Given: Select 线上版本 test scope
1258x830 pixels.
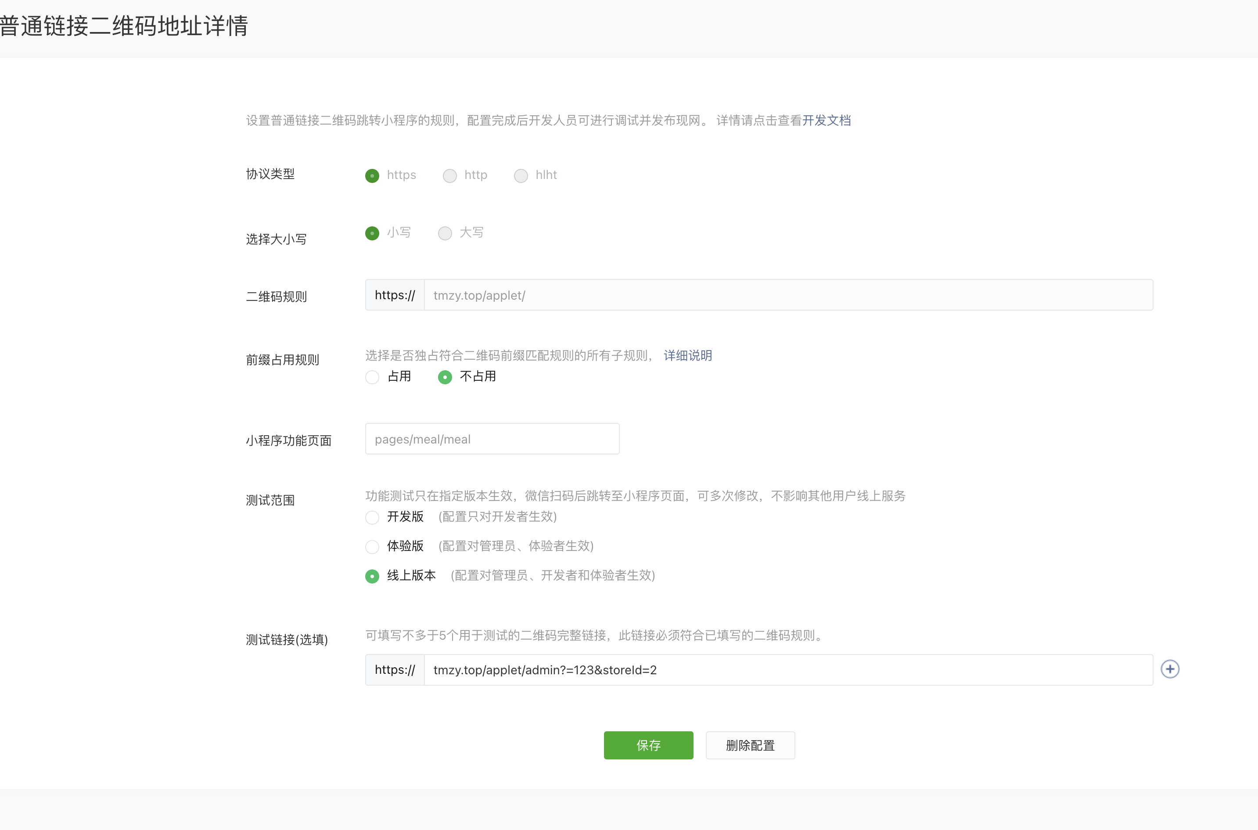Looking at the screenshot, I should [372, 576].
